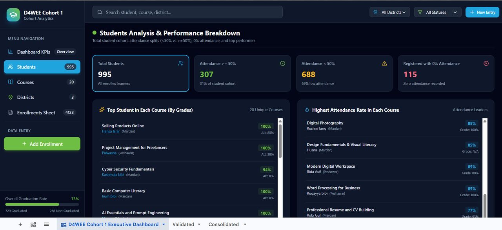Expand the D4WEE Cohort 1 Executive Dashboard tab menu arrow
The height and width of the screenshot is (230, 502).
(164, 225)
